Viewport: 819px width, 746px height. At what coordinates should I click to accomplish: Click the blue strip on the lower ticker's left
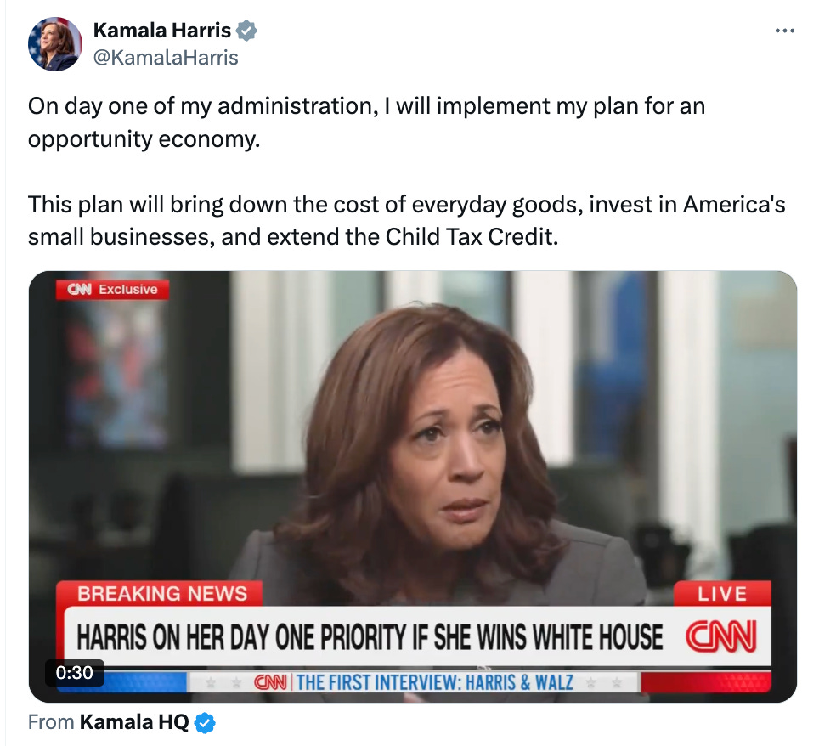[121, 682]
